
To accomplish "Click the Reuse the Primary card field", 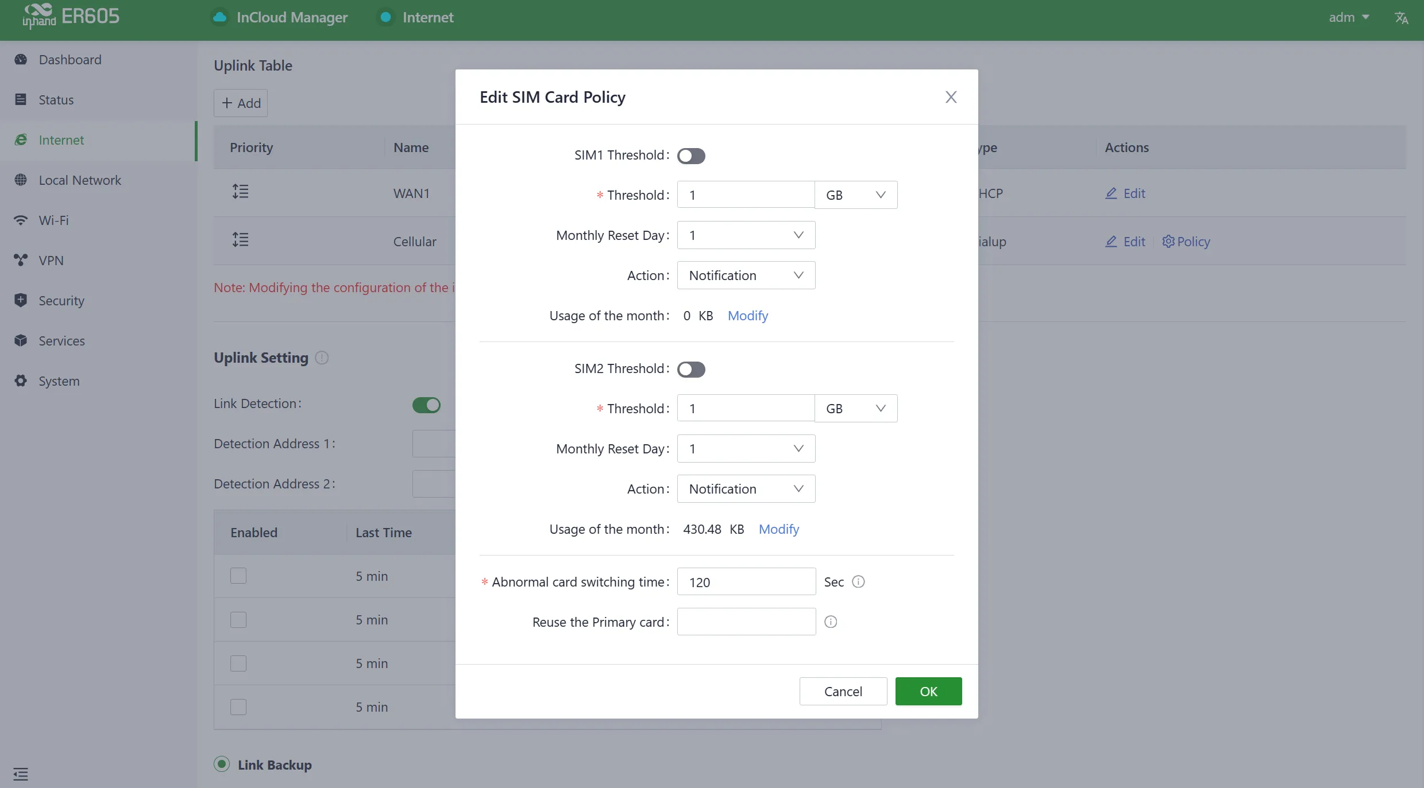I will point(746,622).
